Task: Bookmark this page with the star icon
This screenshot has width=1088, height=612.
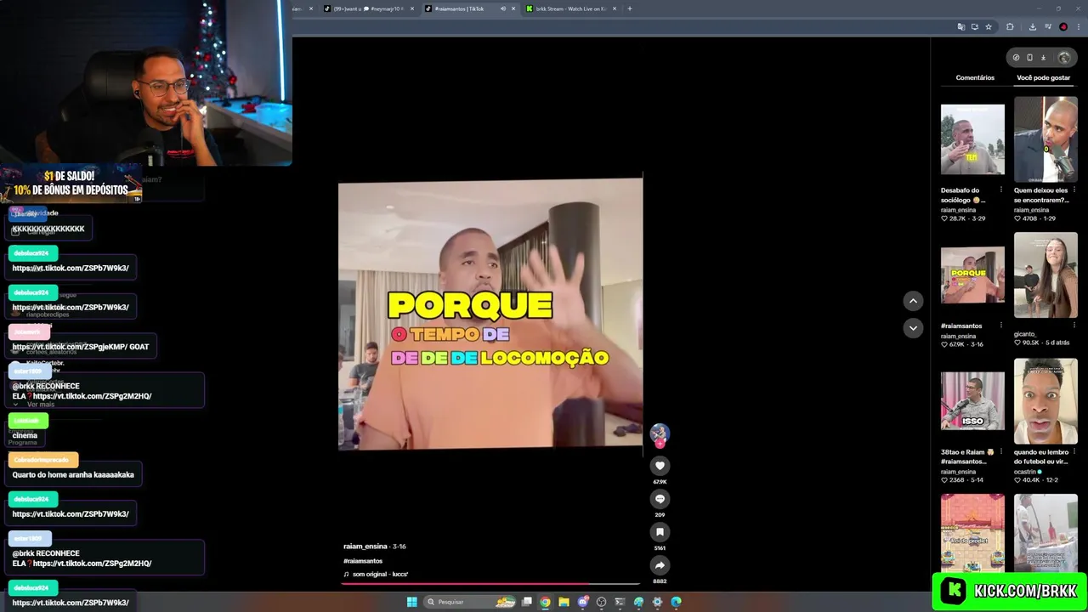Action: coord(989,26)
